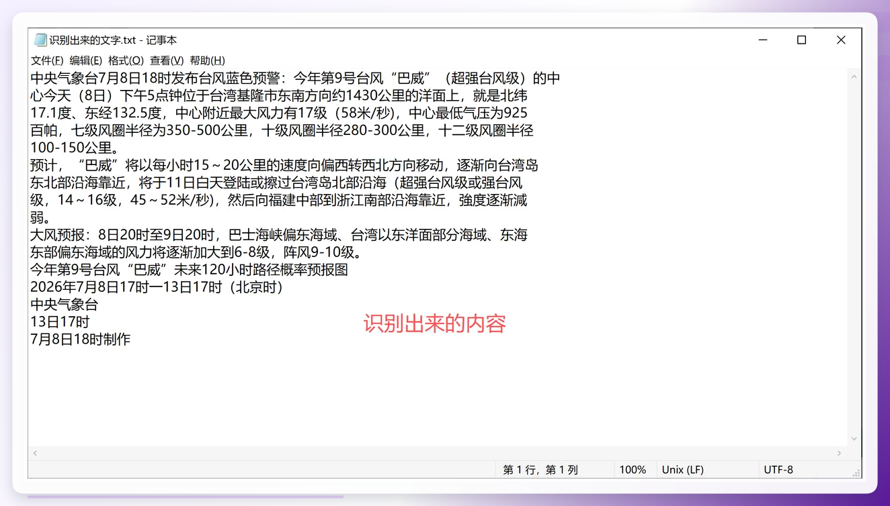Image resolution: width=890 pixels, height=506 pixels.
Task: Click the vertical scrollbar down arrow
Action: click(854, 439)
